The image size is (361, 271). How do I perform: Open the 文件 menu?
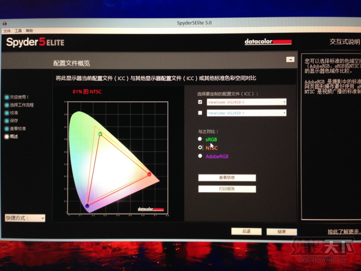coord(7,31)
